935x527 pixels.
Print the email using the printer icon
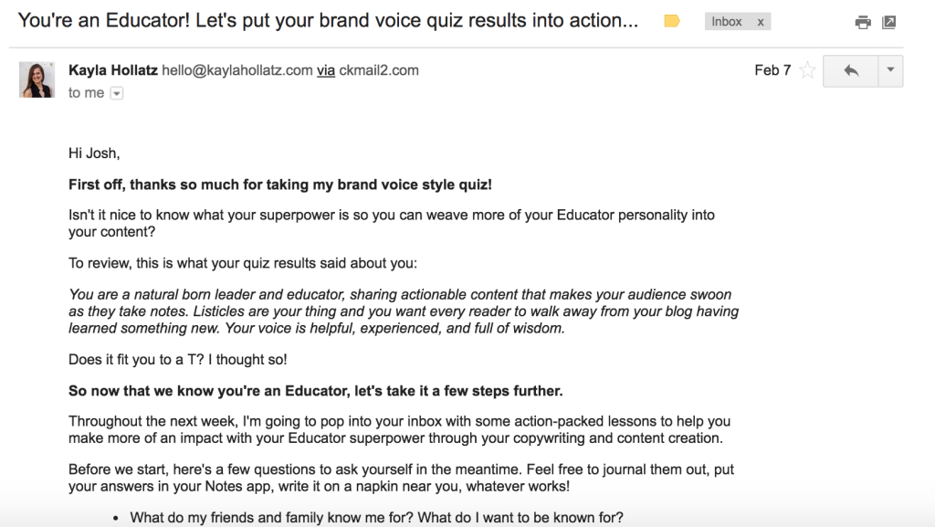pos(862,23)
